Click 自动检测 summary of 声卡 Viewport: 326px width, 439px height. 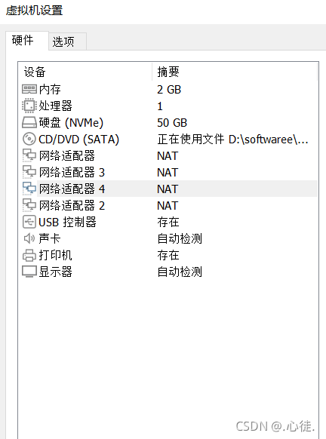tap(180, 238)
